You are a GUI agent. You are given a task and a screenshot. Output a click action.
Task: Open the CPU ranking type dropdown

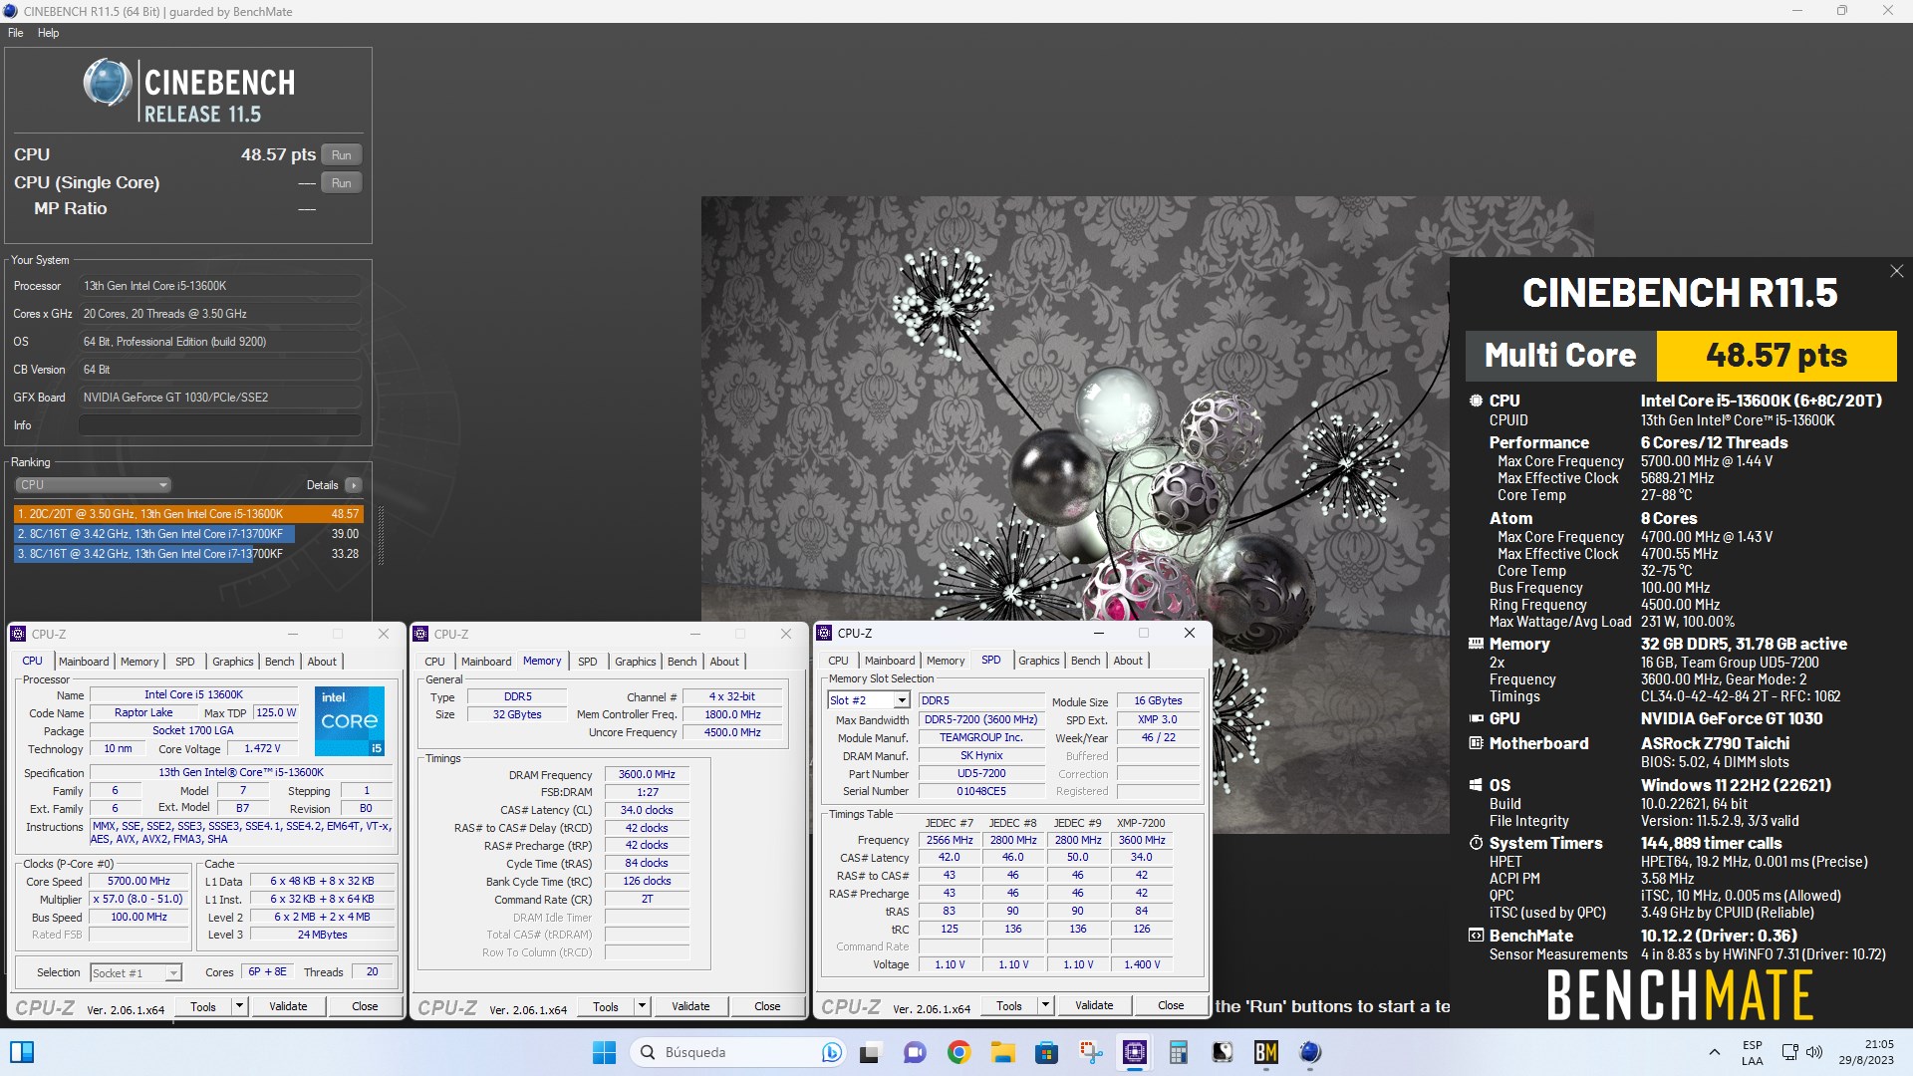pyautogui.click(x=94, y=485)
